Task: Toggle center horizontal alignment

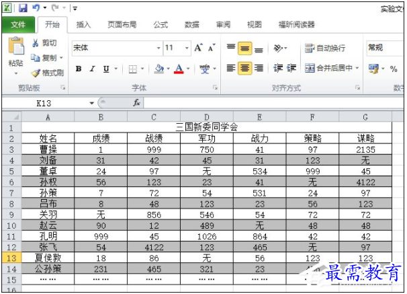Action: 244,68
